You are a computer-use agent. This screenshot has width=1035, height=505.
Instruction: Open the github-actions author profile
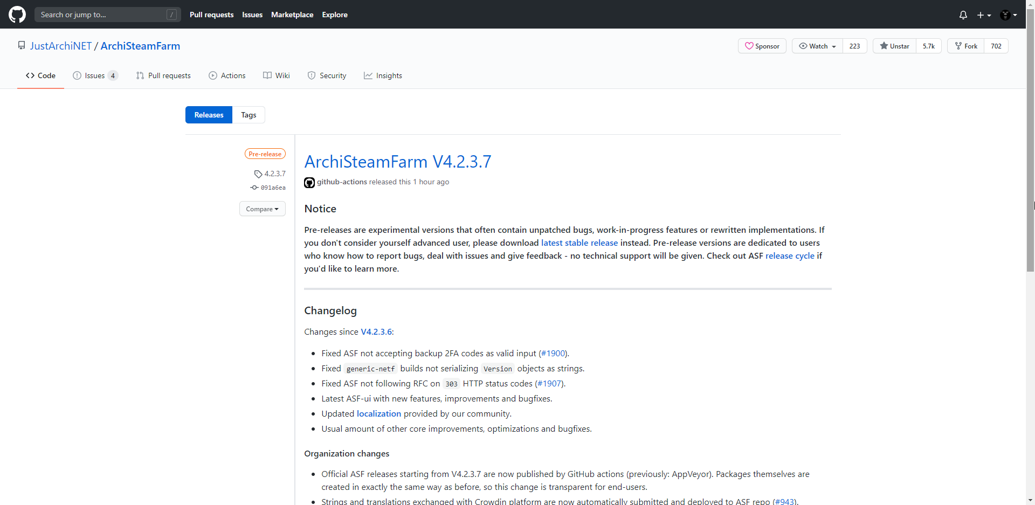click(342, 182)
